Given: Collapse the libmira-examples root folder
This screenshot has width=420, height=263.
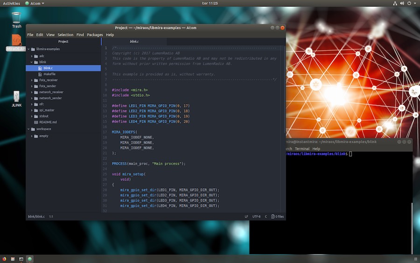Looking at the screenshot, I should pyautogui.click(x=28, y=49).
